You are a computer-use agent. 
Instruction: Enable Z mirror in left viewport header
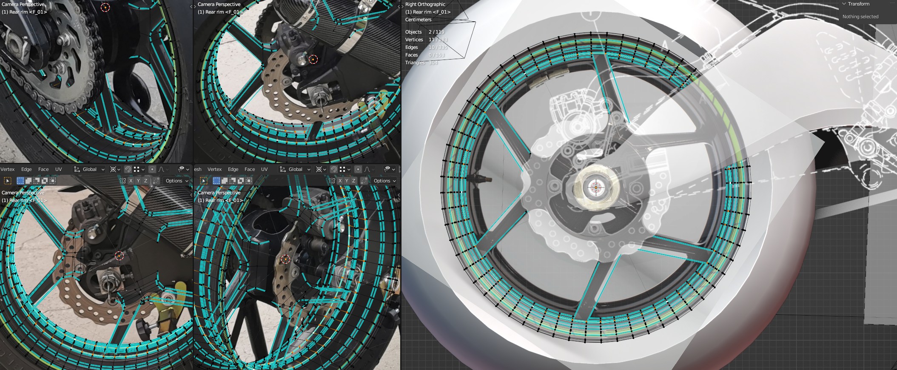tap(146, 181)
